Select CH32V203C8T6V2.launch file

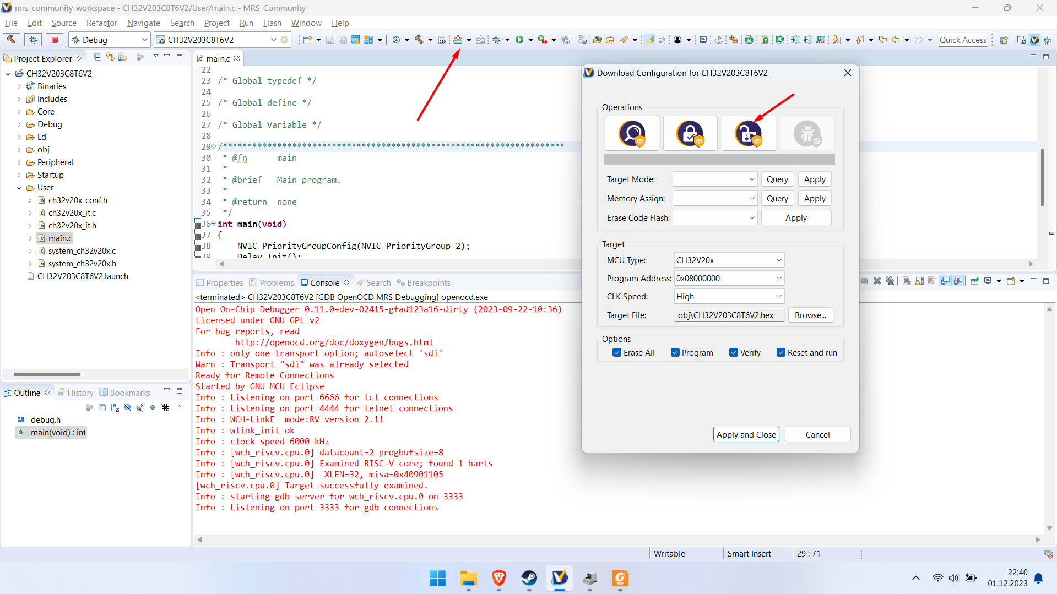[83, 276]
